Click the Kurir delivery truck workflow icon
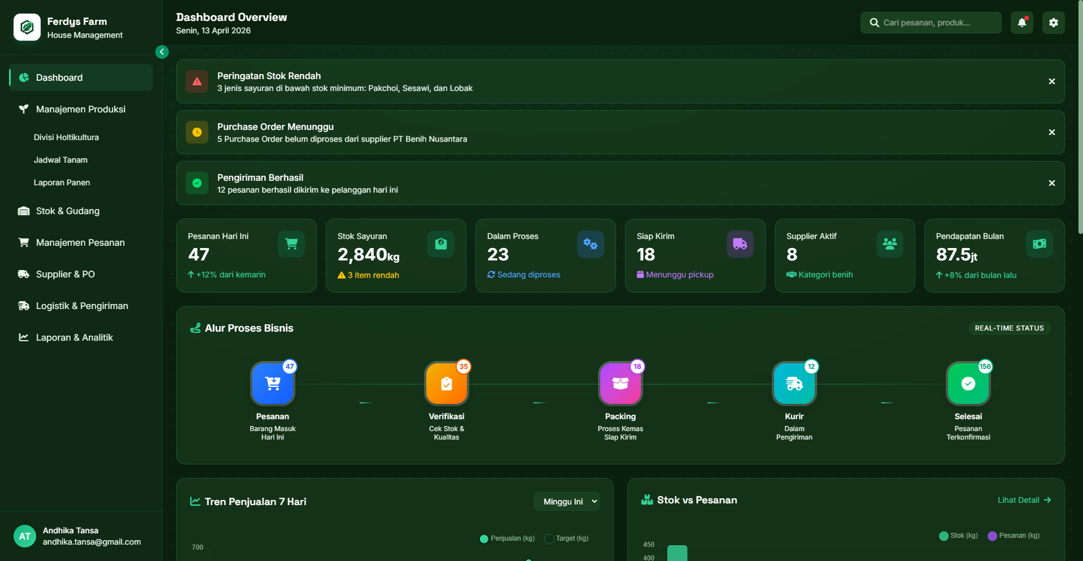The image size is (1083, 561). click(x=794, y=384)
